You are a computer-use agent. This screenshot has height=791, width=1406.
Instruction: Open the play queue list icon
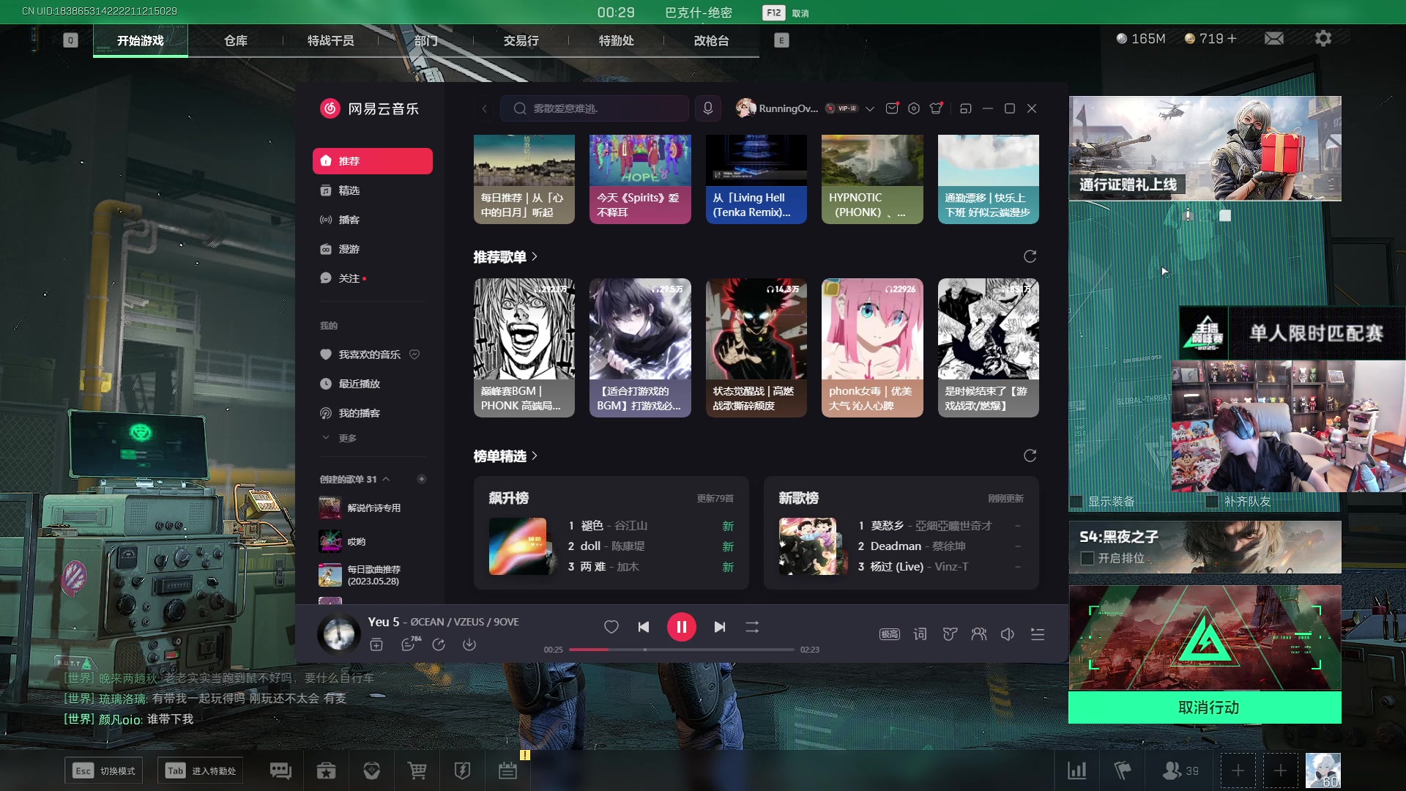(x=1038, y=634)
